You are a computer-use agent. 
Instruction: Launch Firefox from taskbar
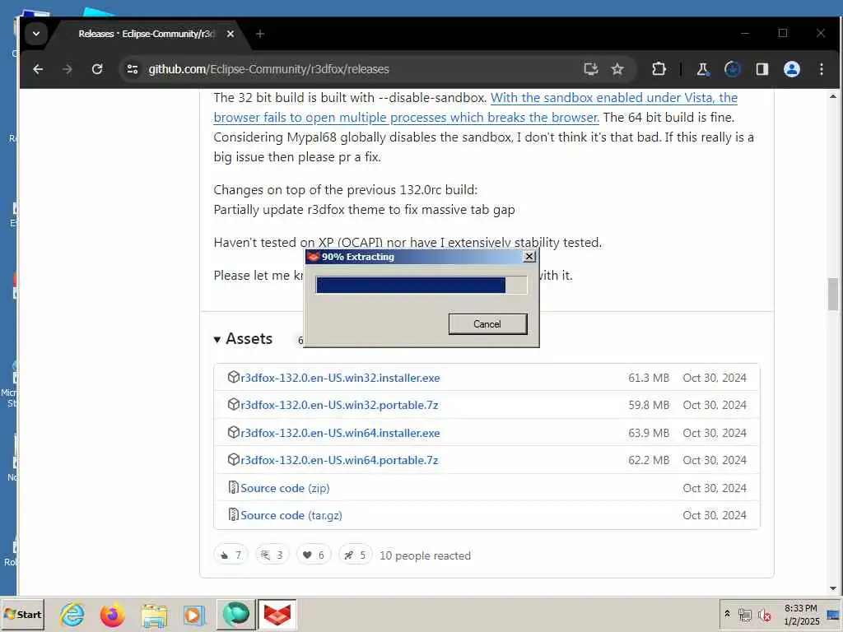point(112,615)
